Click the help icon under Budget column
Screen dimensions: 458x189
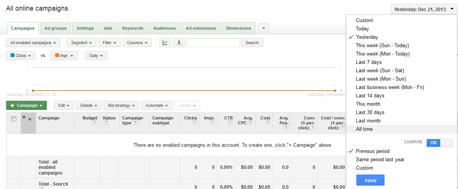pos(95,123)
